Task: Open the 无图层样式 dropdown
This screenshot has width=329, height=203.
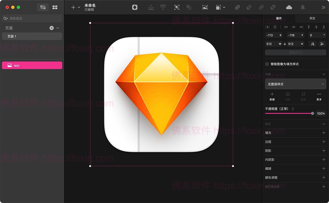Action: pyautogui.click(x=295, y=84)
